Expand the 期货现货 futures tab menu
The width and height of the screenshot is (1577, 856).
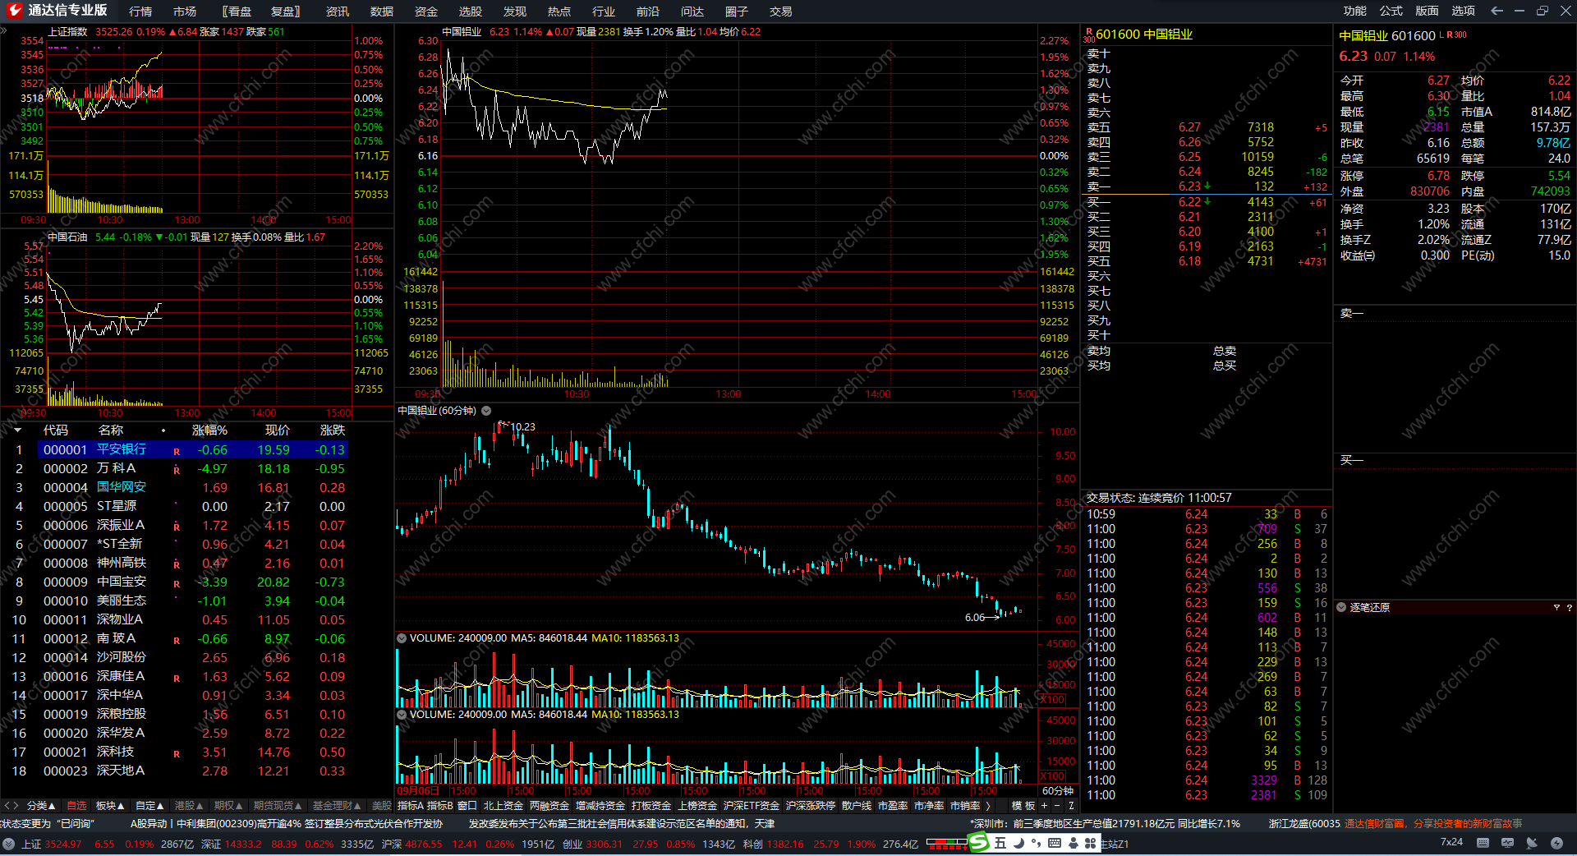(x=278, y=806)
